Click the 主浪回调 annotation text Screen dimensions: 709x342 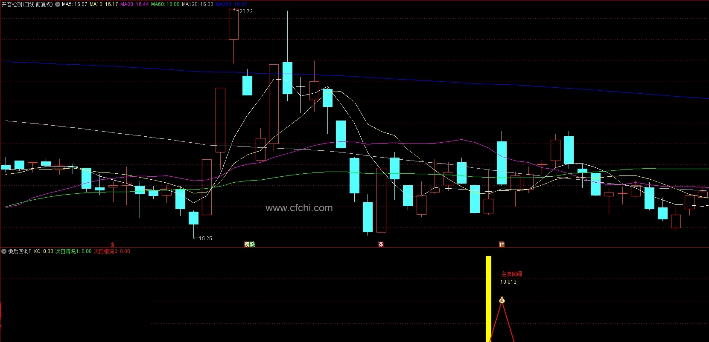coord(511,274)
